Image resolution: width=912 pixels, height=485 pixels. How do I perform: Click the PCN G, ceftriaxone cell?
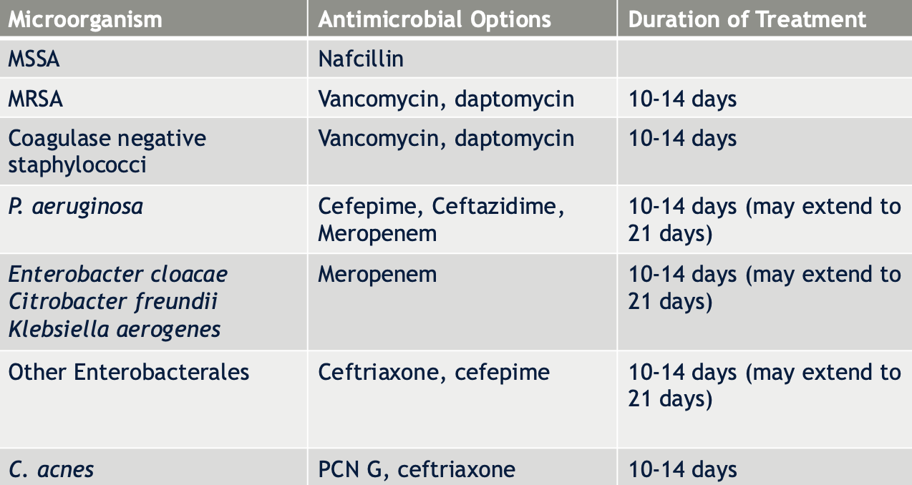click(x=462, y=467)
